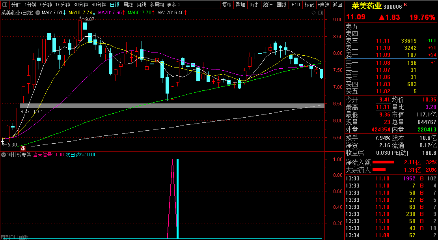The image size is (438, 240).
Task: Toggle the side panel icon beside the diamond
Action: pyautogui.click(x=319, y=13)
